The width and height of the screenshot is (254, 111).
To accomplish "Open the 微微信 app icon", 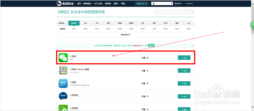I will pyautogui.click(x=63, y=96).
